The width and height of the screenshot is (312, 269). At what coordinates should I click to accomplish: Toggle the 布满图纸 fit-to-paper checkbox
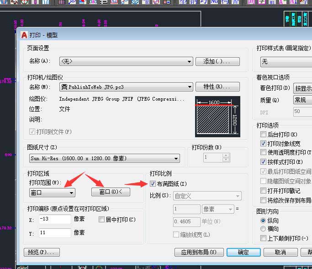(x=153, y=184)
